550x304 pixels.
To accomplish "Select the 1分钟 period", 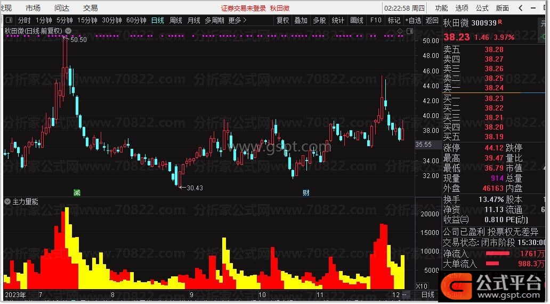I will 44,20.
